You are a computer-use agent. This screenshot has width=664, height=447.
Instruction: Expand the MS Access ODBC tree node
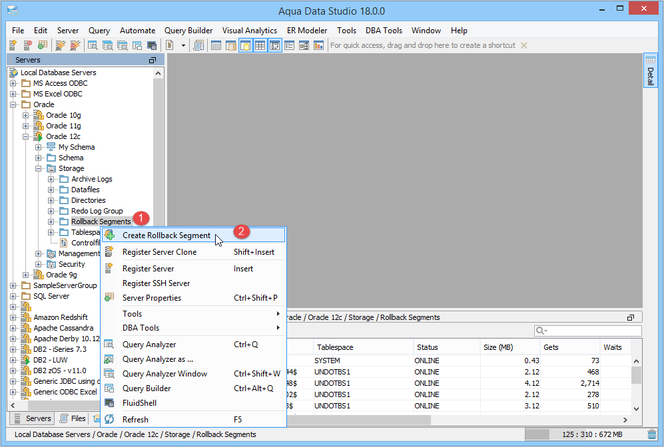coord(13,83)
